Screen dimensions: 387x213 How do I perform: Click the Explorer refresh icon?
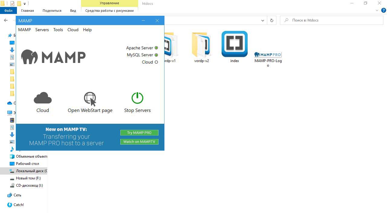tap(272, 20)
